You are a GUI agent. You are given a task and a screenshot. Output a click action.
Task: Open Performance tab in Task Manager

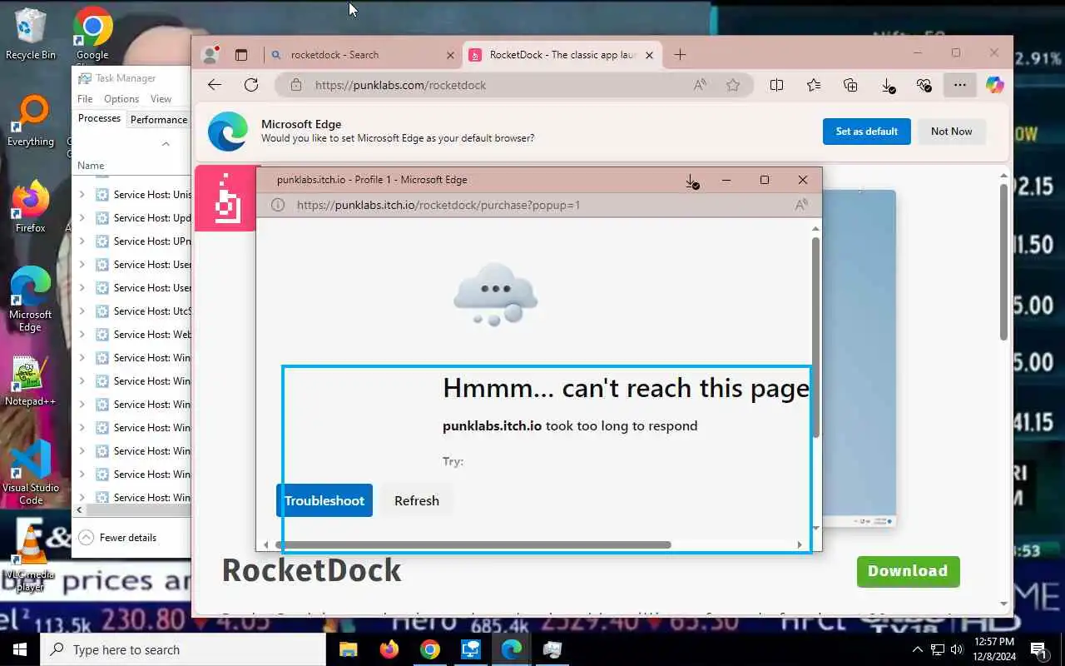coord(159,119)
